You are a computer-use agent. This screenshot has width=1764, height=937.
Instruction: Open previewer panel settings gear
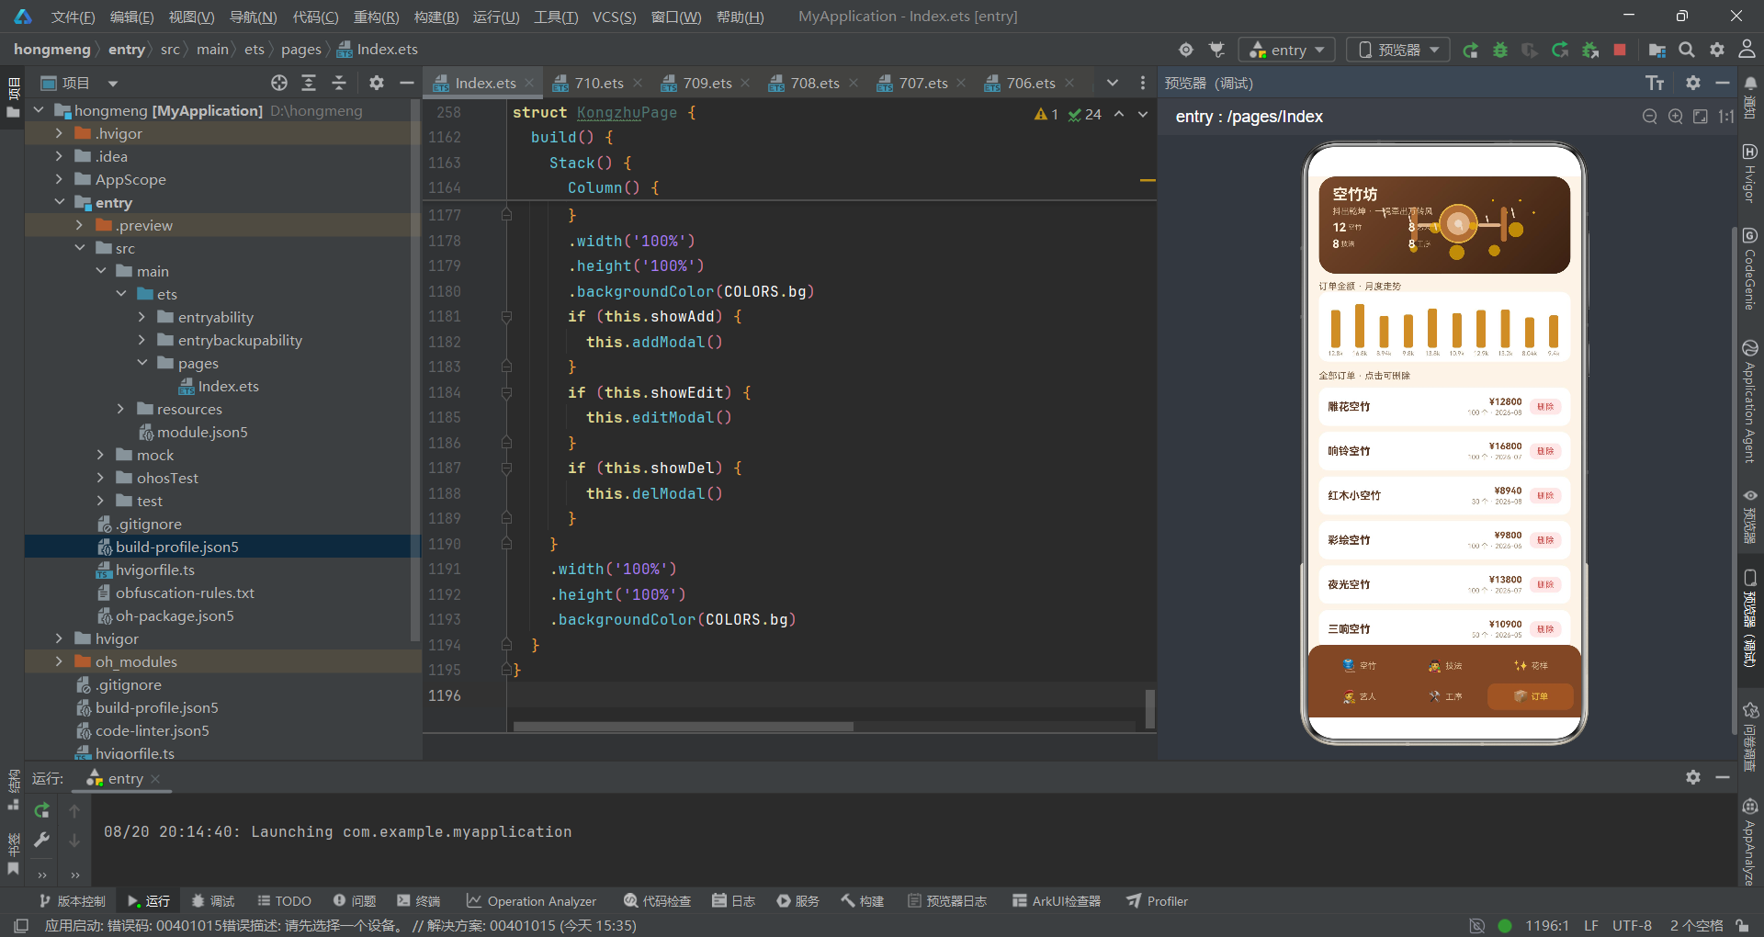pyautogui.click(x=1693, y=83)
